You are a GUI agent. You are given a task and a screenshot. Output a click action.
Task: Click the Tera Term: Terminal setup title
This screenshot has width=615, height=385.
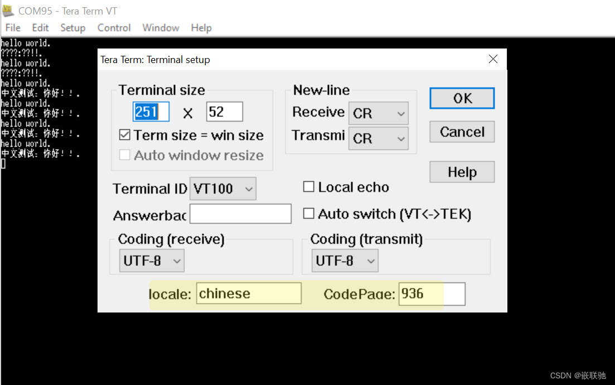[156, 60]
